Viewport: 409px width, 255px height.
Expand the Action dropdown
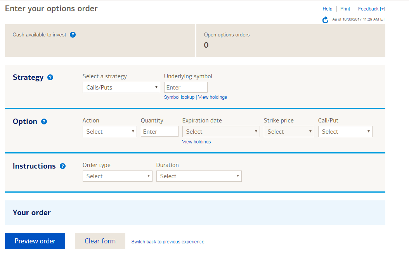pos(109,132)
